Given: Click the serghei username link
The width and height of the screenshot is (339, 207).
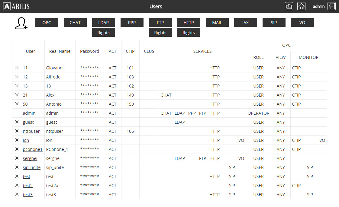Looking at the screenshot, I should [30, 158].
